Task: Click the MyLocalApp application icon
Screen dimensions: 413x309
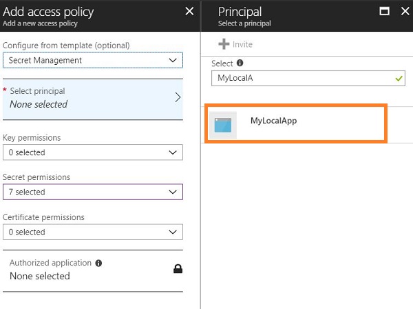Action: click(x=223, y=125)
